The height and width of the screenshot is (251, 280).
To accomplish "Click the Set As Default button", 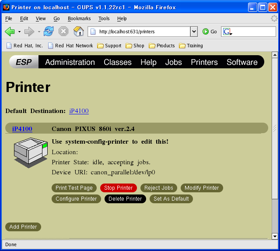I will click(171, 199).
